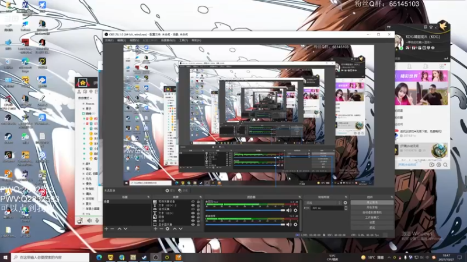Viewport: 467px width, 262px height.
Task: Click 设置 button in OBS controls
Action: point(372,222)
